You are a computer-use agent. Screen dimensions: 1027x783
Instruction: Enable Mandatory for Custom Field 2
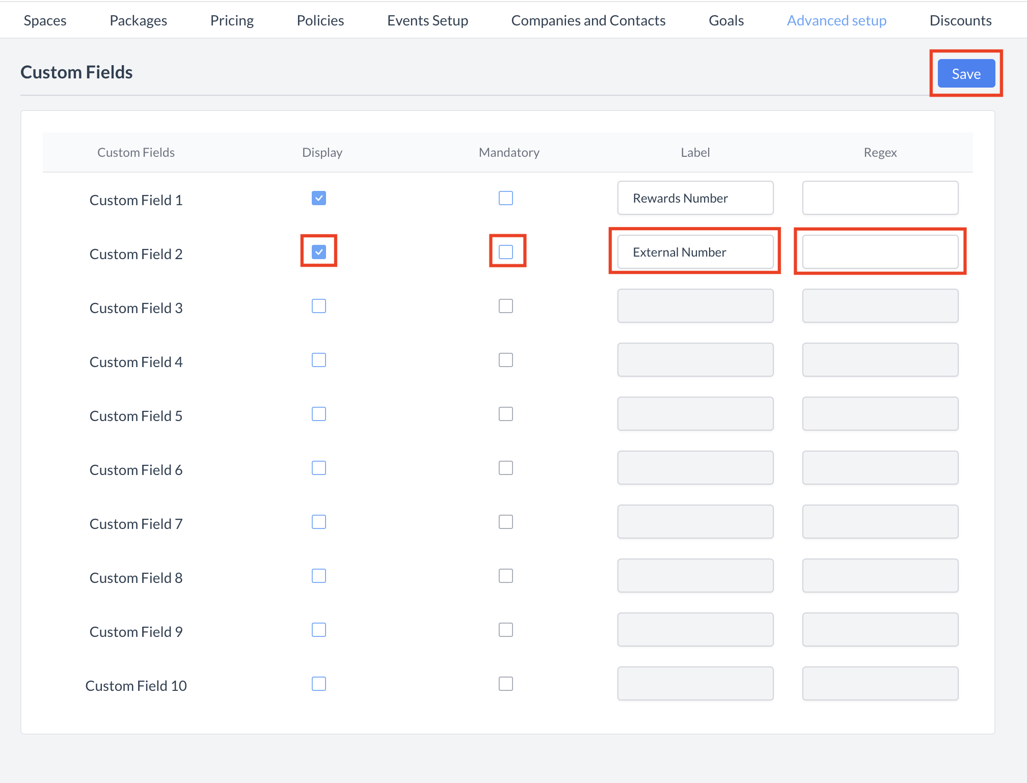506,252
